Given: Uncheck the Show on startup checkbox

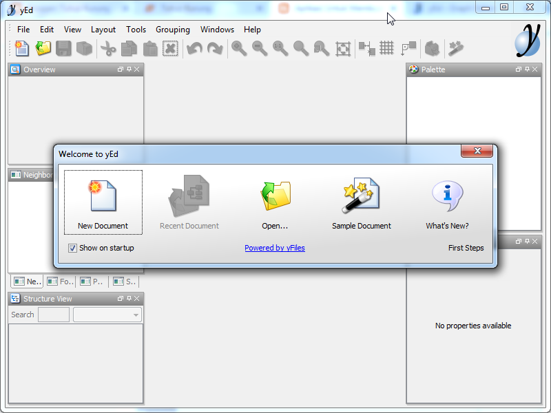Looking at the screenshot, I should [72, 248].
